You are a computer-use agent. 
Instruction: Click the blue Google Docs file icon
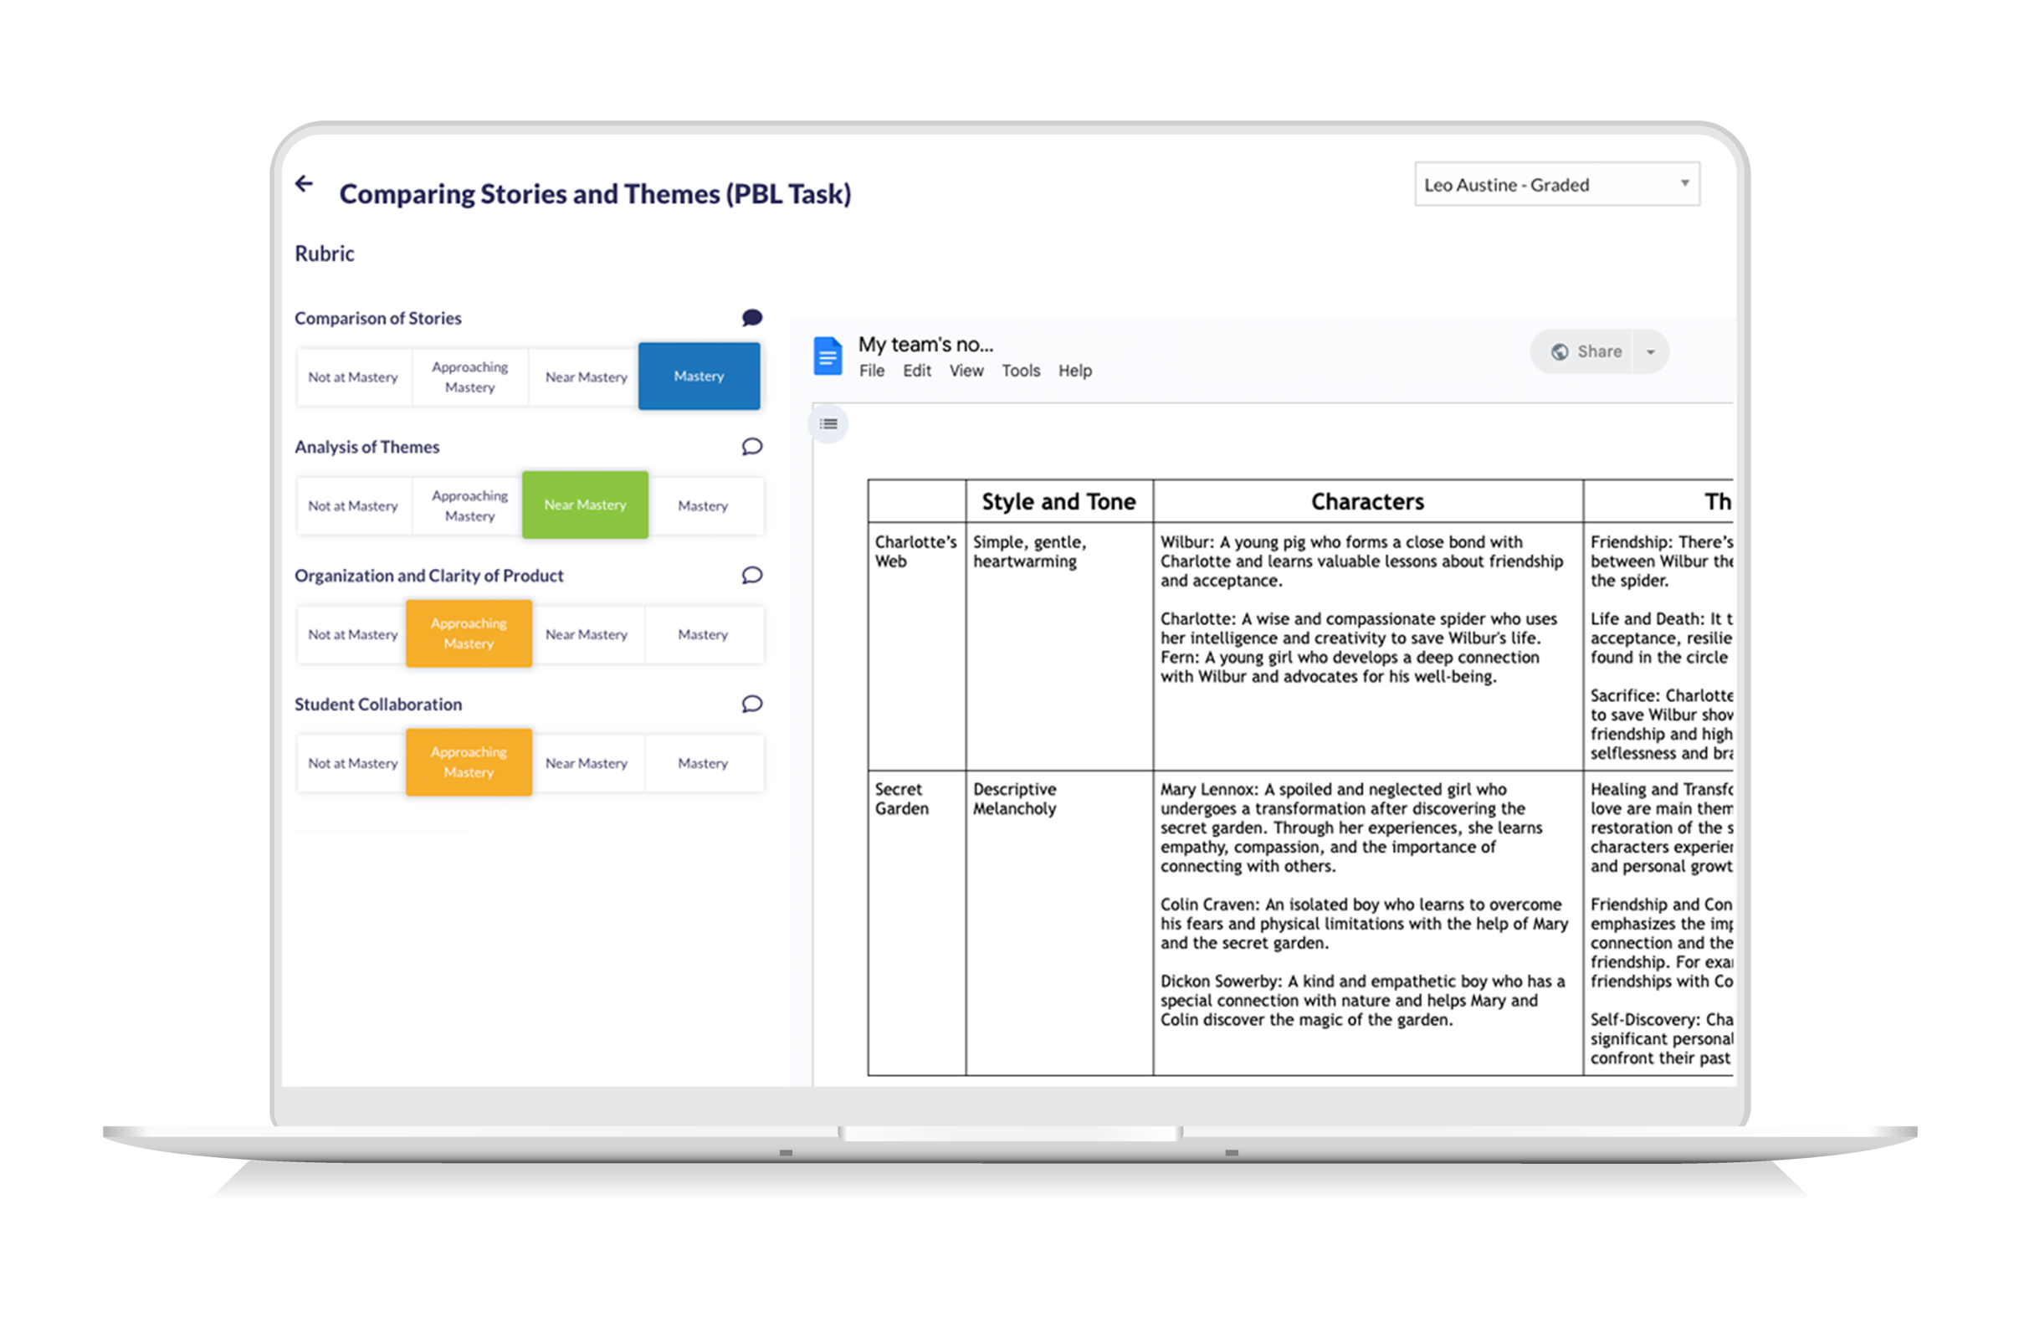tap(828, 356)
